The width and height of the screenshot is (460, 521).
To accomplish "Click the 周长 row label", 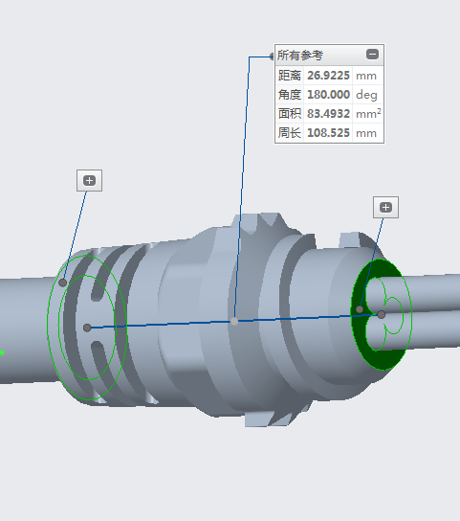I will [x=290, y=133].
